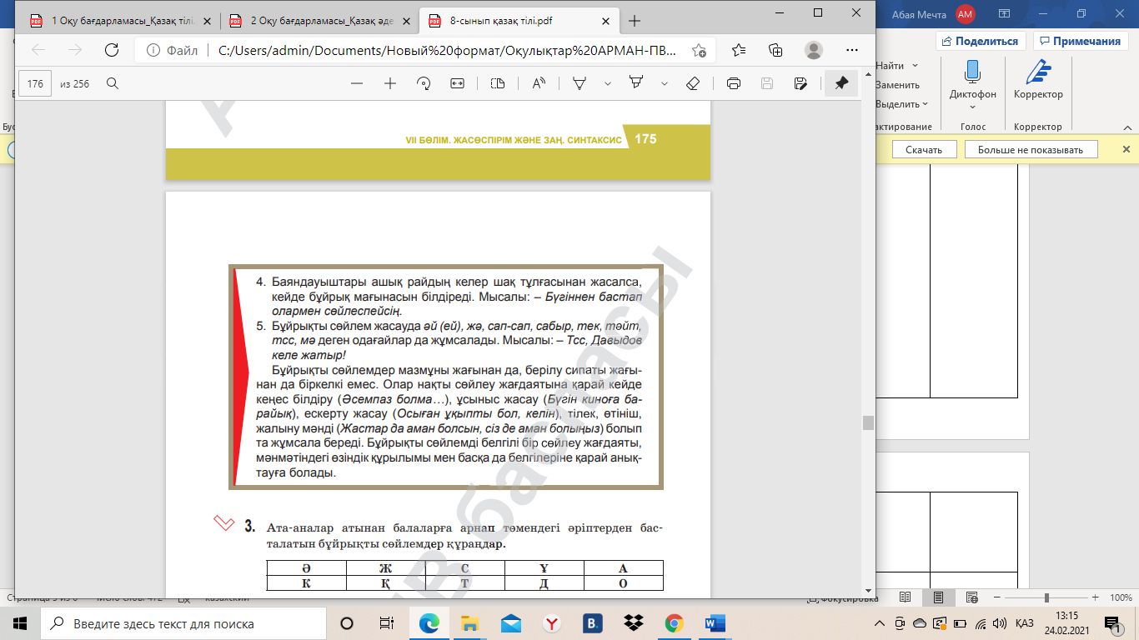The height and width of the screenshot is (640, 1139).
Task: Click the PDF page number field
Action: tap(35, 83)
